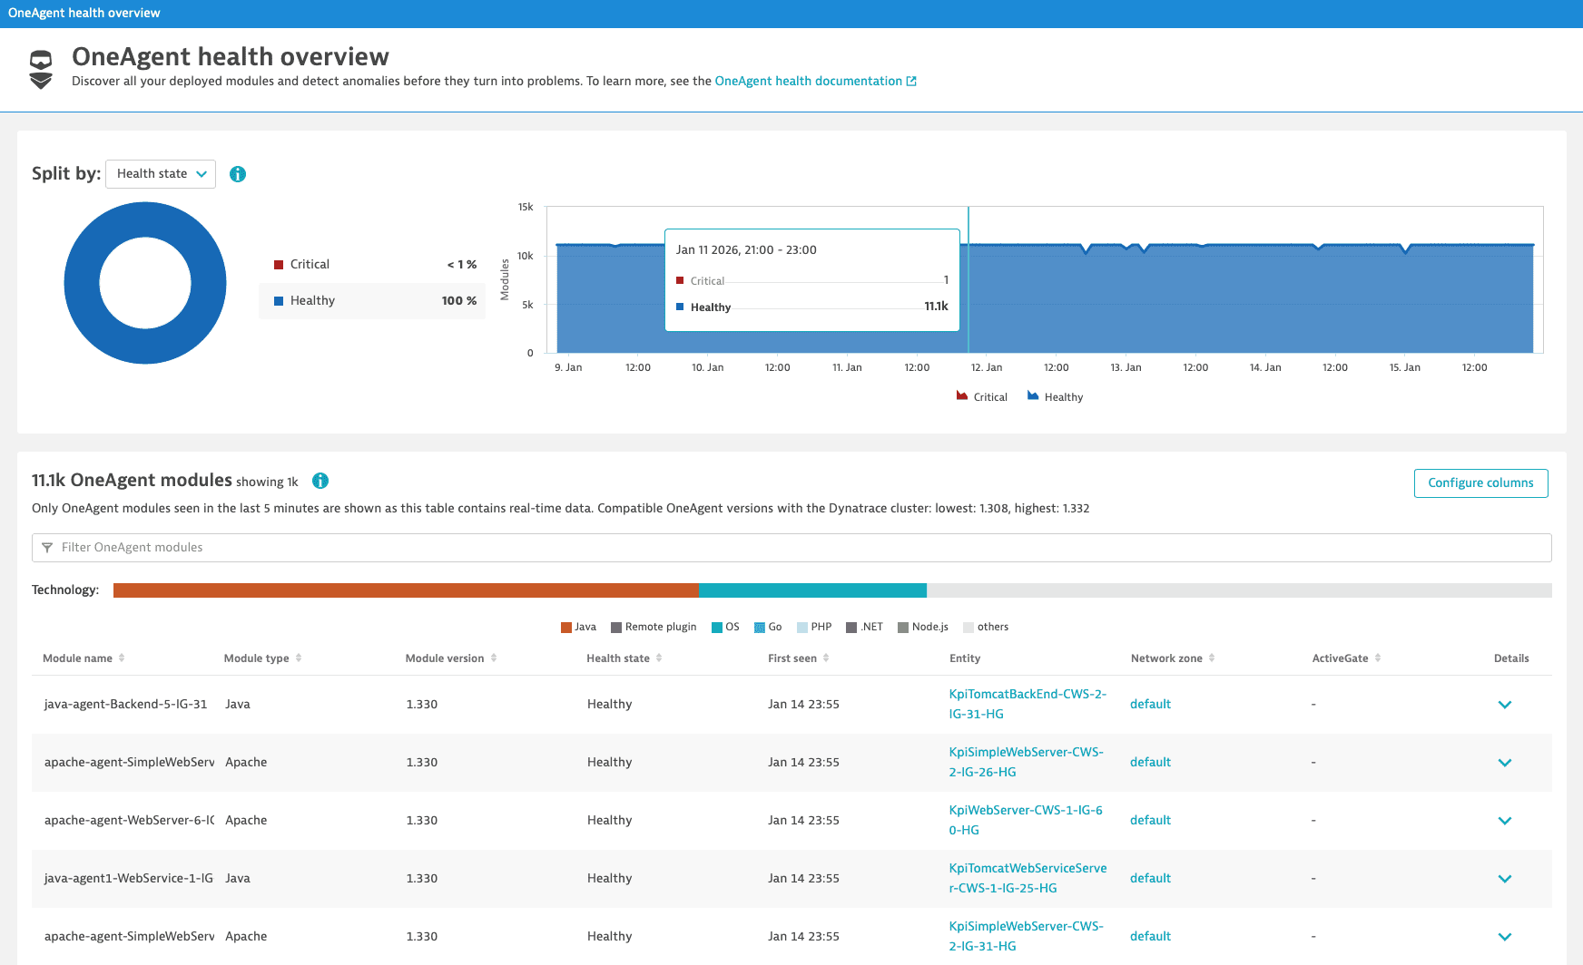Toggle Healthy series in chart legend
The width and height of the screenshot is (1583, 965).
(1055, 397)
